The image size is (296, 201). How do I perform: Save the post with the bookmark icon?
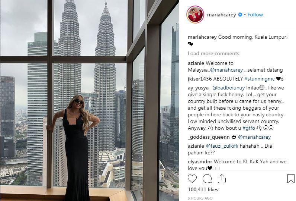point(291,179)
